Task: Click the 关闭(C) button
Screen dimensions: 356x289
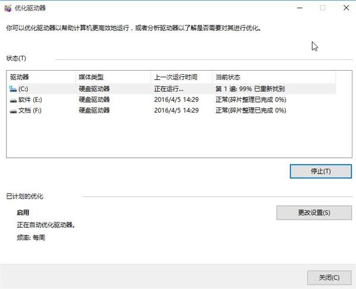Action: click(329, 277)
